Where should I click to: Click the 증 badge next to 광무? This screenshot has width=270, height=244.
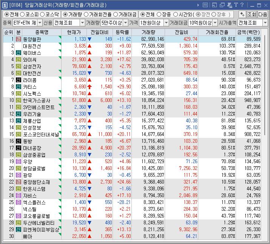(19, 175)
